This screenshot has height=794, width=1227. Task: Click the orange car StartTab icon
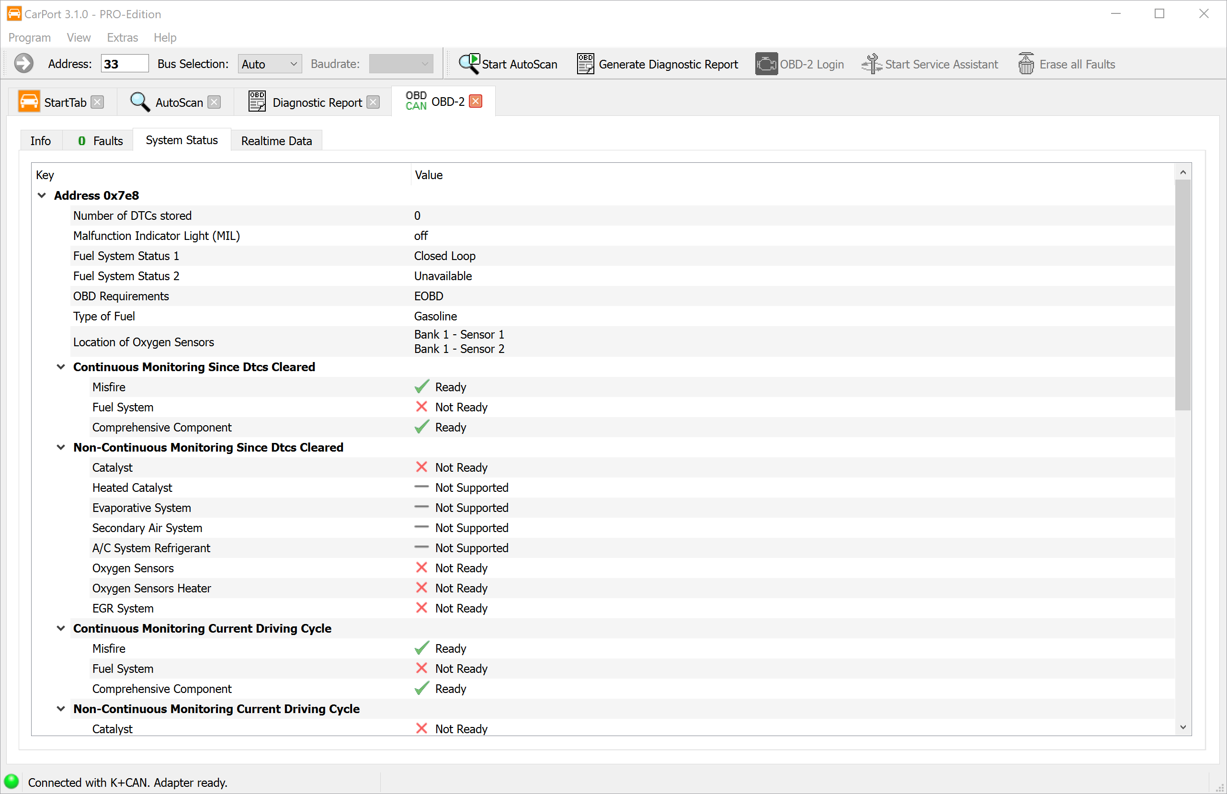tap(29, 102)
